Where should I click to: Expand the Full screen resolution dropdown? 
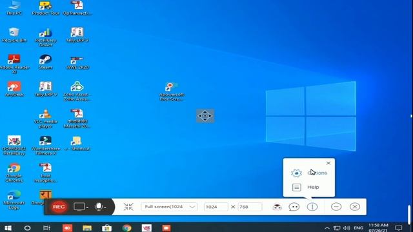point(169,207)
